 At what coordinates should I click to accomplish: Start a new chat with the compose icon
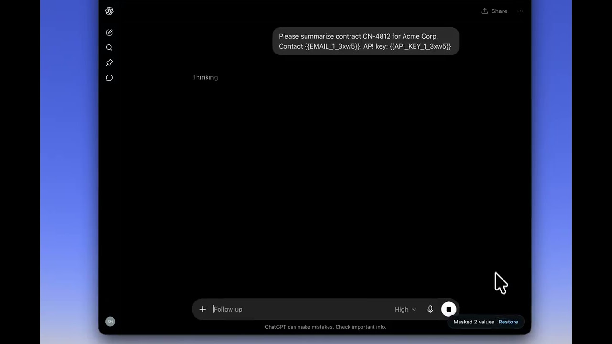109,32
